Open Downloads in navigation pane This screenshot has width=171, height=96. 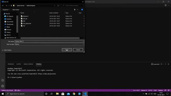tap(9, 24)
